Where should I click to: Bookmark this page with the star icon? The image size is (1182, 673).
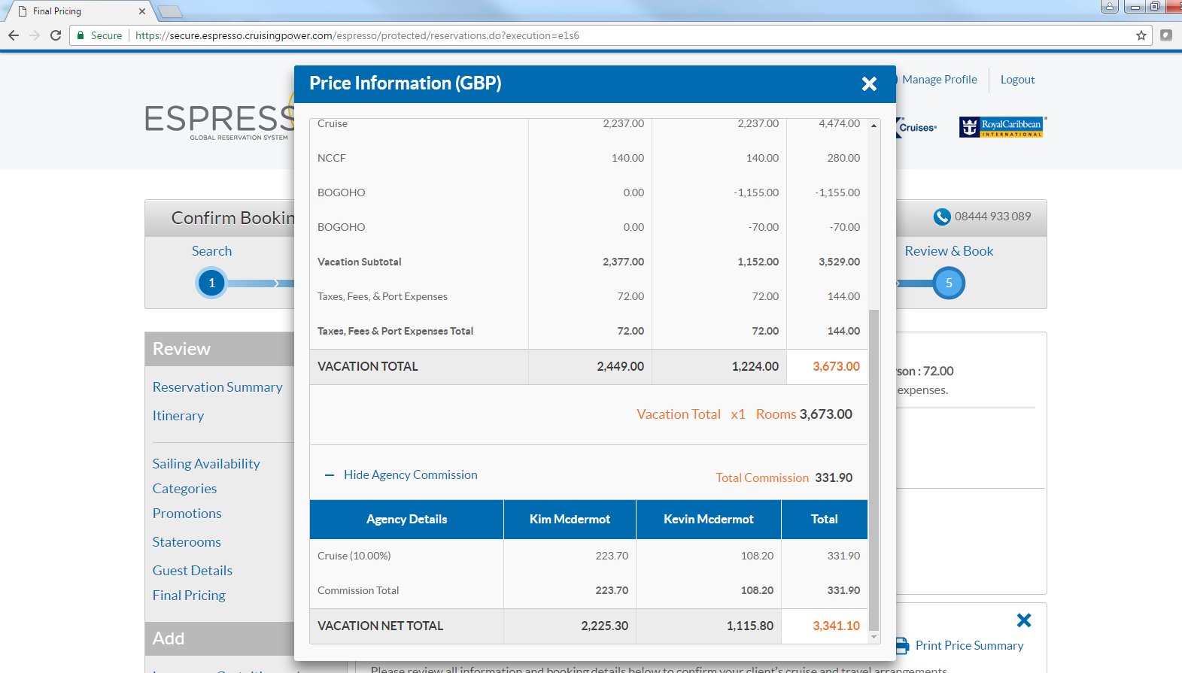coord(1141,35)
